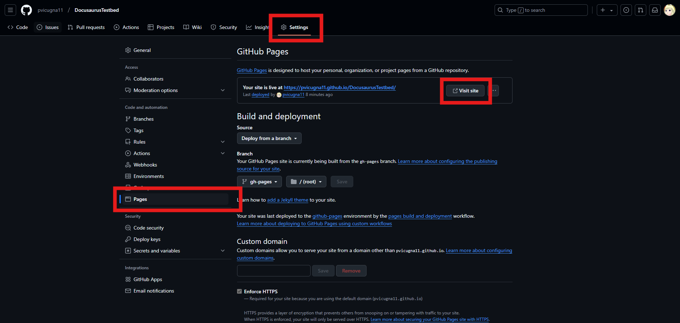Click the pull requests icon near notifications
The image size is (680, 323).
point(640,10)
